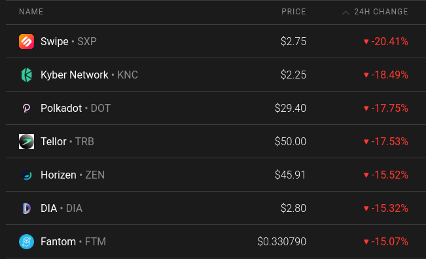Image resolution: width=426 pixels, height=259 pixels.
Task: Click the DIA token logo icon
Action: 26,208
